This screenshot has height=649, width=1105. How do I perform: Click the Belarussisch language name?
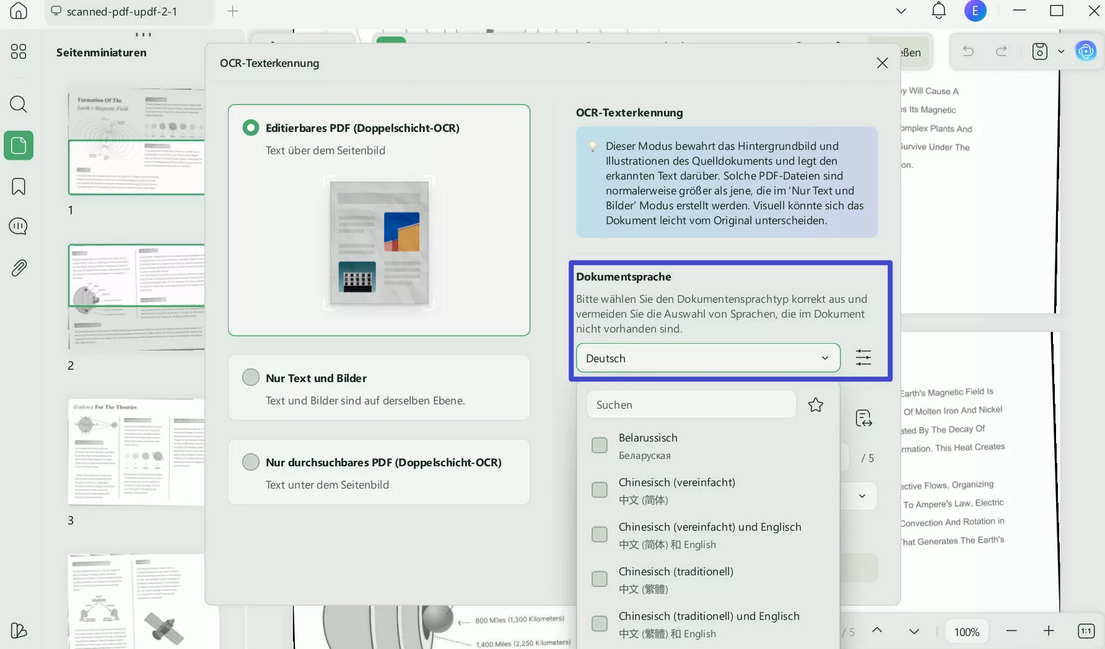click(x=648, y=438)
